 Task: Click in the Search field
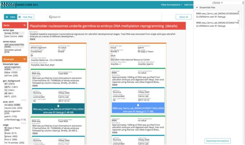coord(104,17)
